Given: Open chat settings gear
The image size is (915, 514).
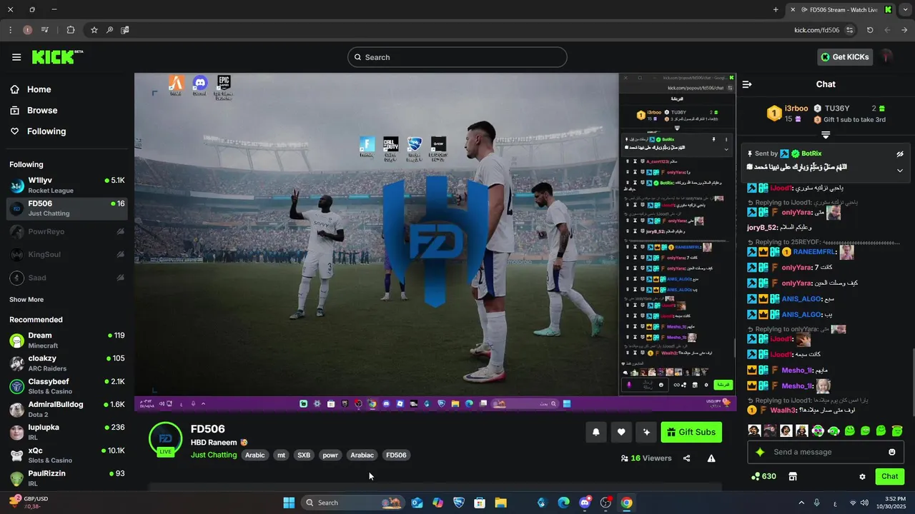Looking at the screenshot, I should coord(862,476).
